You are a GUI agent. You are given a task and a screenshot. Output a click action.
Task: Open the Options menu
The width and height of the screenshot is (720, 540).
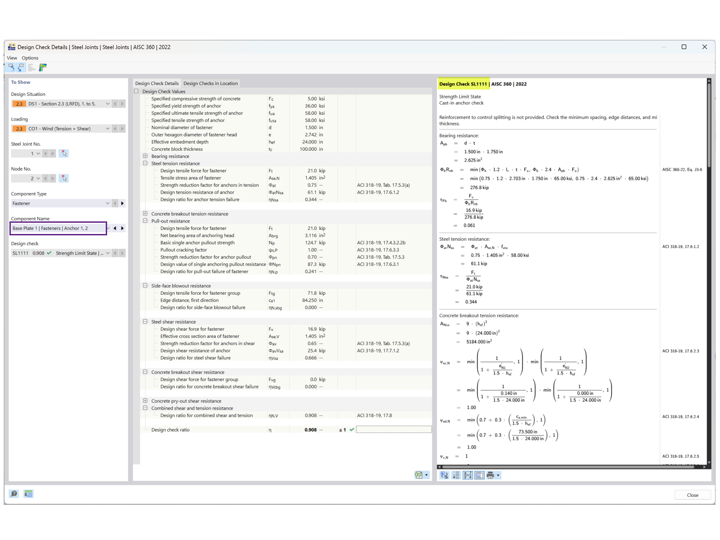[x=30, y=58]
